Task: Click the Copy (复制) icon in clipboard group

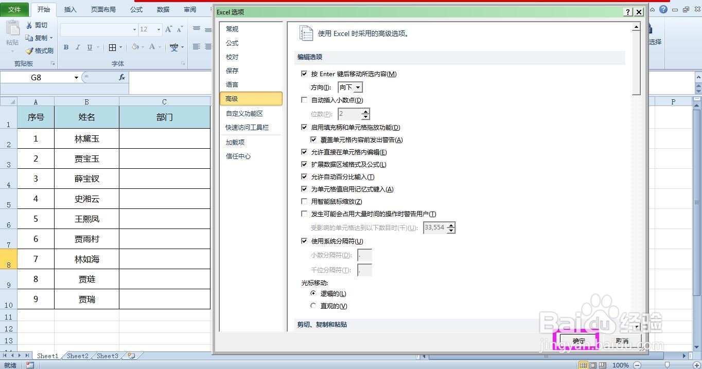Action: pyautogui.click(x=29, y=38)
